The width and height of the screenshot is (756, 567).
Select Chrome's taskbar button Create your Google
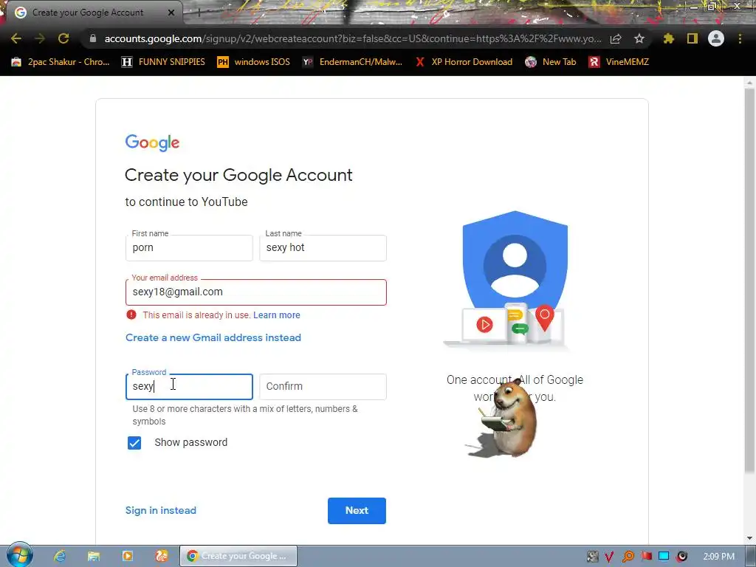(238, 556)
